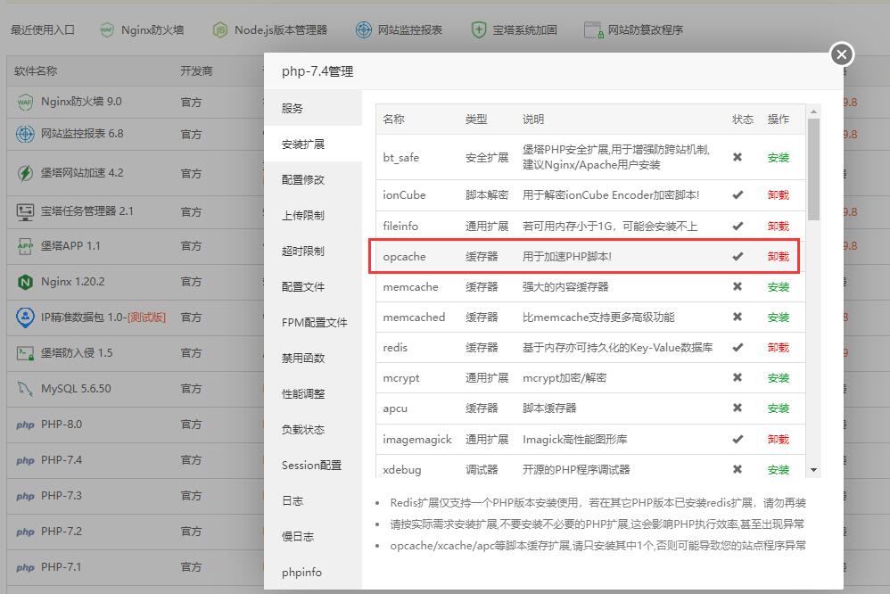This screenshot has width=890, height=594.
Task: Install the bt_safe extension
Action: pos(779,158)
